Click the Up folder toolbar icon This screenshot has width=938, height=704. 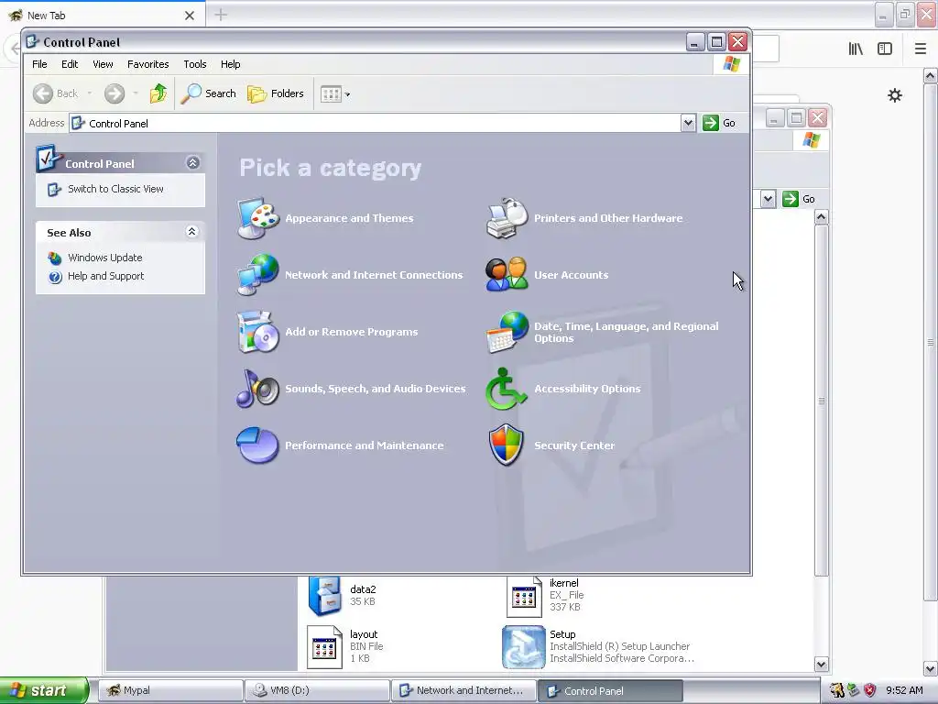pos(158,93)
